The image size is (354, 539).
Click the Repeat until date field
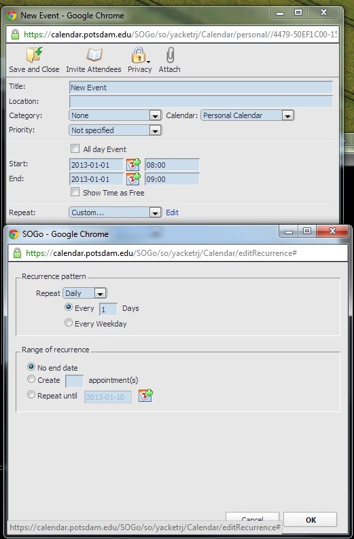point(108,397)
